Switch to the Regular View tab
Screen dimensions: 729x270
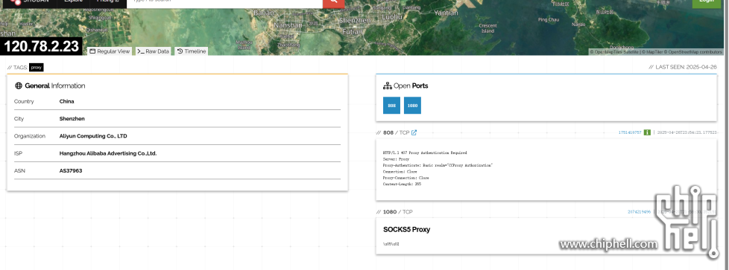pyautogui.click(x=110, y=51)
